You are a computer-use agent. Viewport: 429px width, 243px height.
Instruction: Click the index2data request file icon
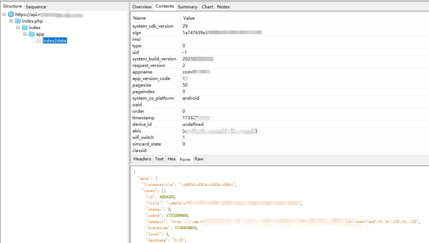[39, 41]
